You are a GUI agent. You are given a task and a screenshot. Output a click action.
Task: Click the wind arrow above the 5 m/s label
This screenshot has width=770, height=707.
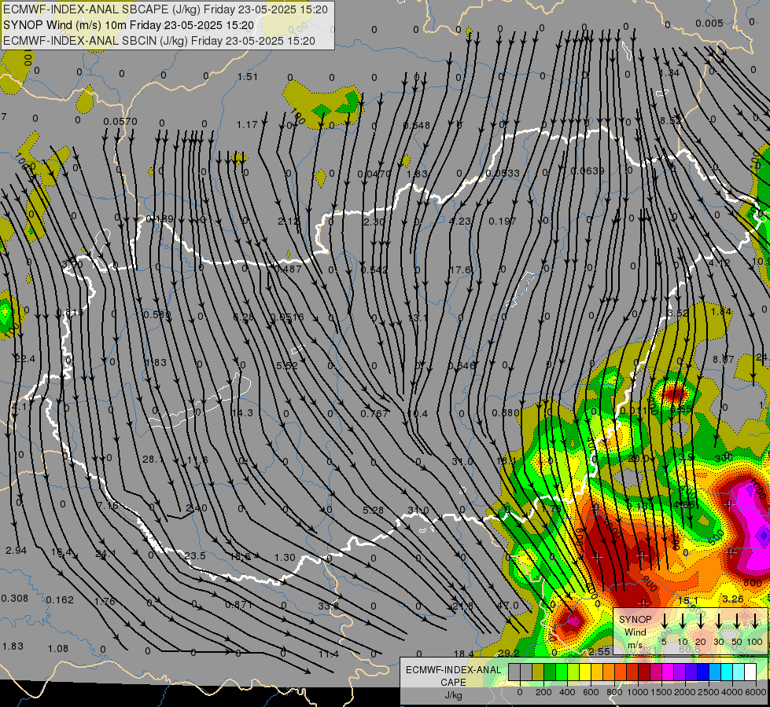(x=664, y=621)
